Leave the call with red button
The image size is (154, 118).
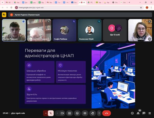pyautogui.click(x=107, y=113)
